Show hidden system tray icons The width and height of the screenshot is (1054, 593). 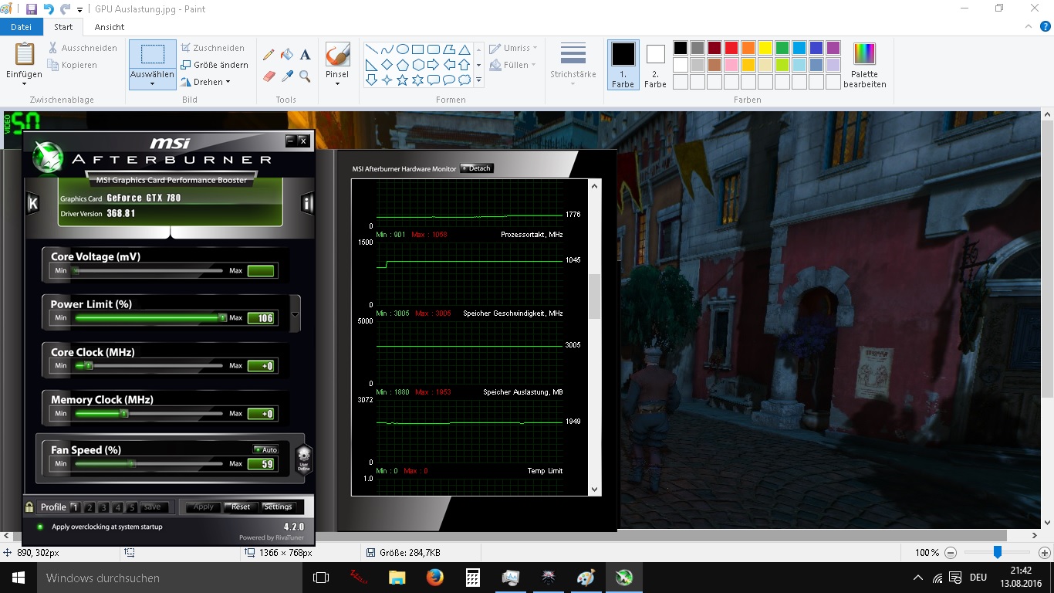(x=917, y=578)
